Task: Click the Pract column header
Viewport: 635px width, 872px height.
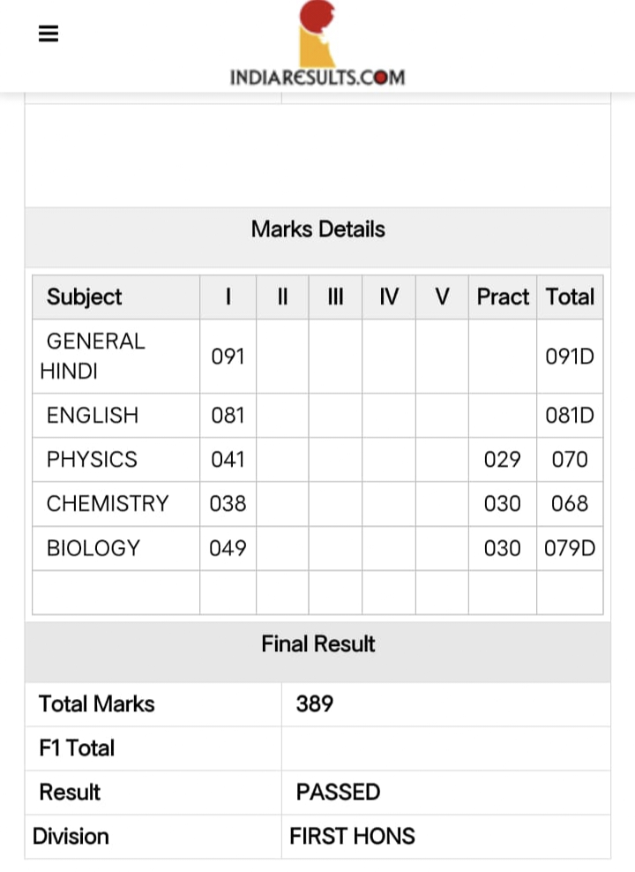Action: [x=503, y=297]
